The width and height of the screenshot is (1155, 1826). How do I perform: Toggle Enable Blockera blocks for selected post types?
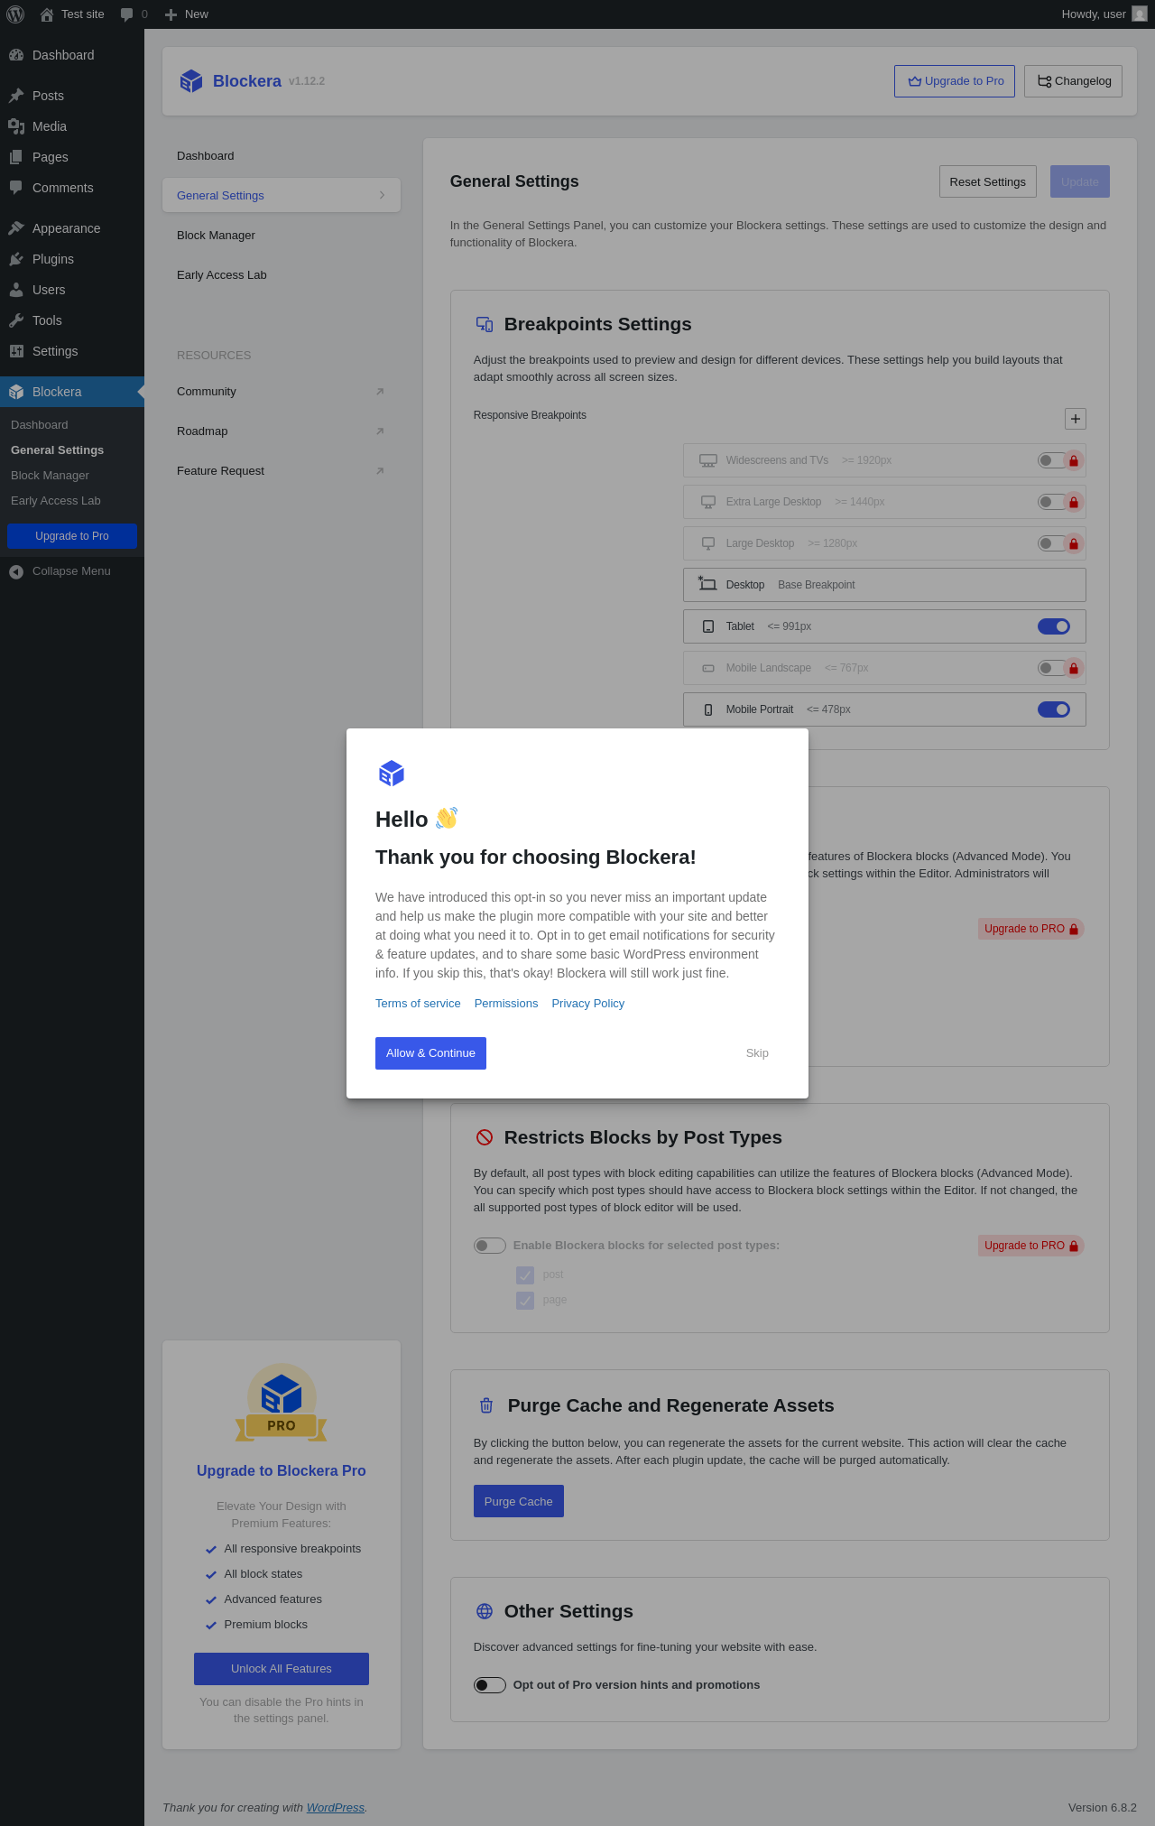click(490, 1246)
